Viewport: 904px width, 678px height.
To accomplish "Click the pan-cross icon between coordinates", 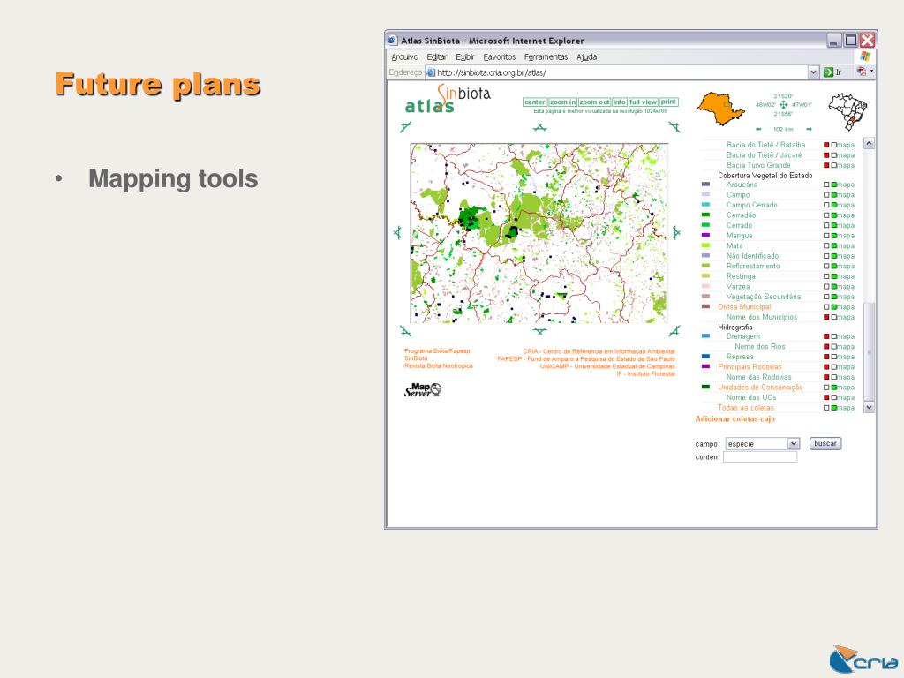I will coord(783,105).
